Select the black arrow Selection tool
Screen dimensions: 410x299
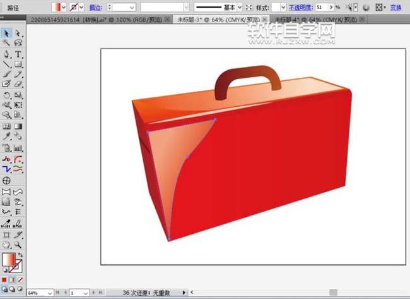(6, 33)
